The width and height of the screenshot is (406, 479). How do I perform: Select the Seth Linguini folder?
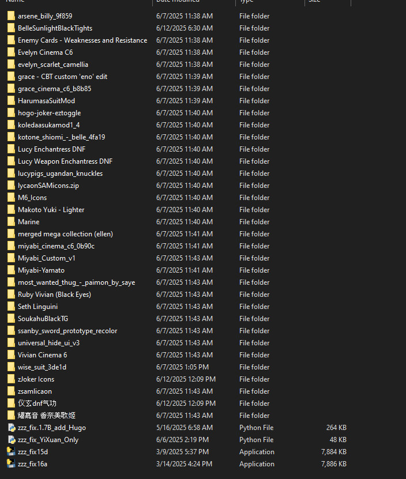pos(37,307)
